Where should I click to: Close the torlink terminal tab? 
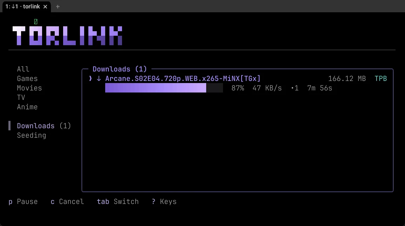45,7
